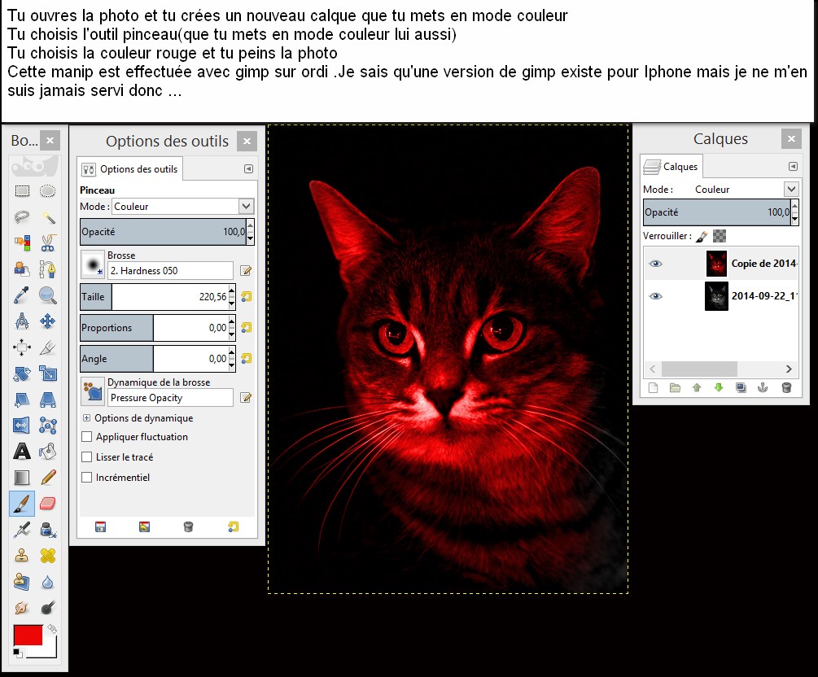Select the Eraser tool

point(47,504)
